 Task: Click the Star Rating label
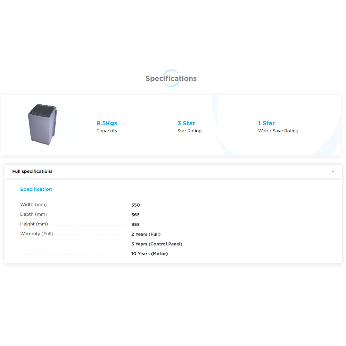click(x=189, y=131)
